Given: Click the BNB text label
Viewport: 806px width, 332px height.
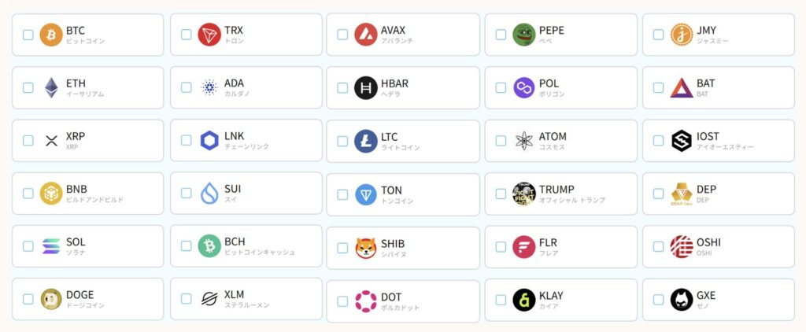Looking at the screenshot, I should pos(76,189).
